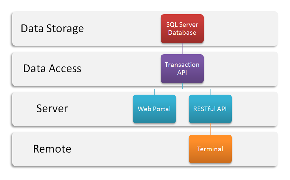
Task: Select the orange Terminal box
Action: (x=210, y=149)
